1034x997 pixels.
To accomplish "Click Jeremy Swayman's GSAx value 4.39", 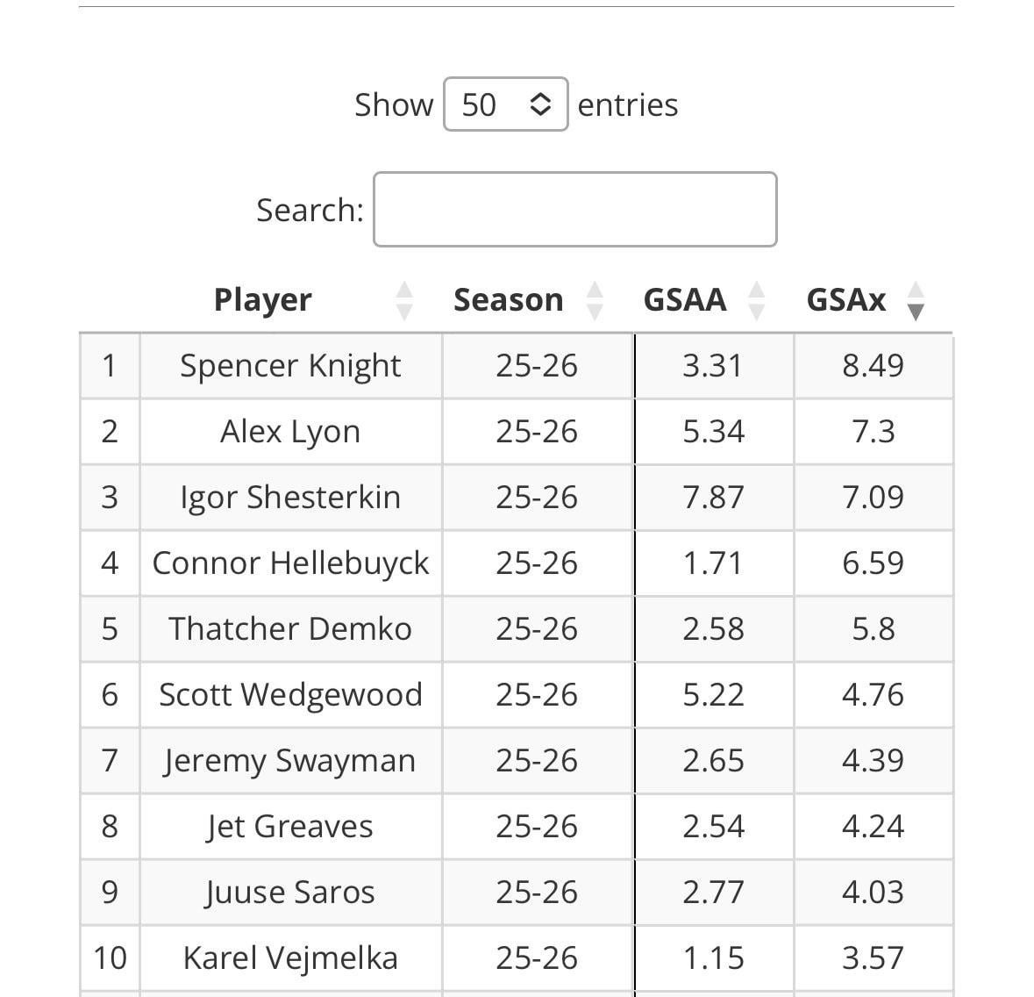I will coord(873,761).
